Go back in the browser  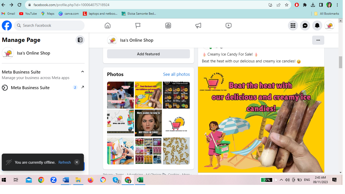(3, 5)
